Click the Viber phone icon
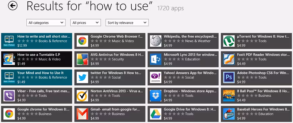The height and width of the screenshot is (123, 293). tap(9, 96)
